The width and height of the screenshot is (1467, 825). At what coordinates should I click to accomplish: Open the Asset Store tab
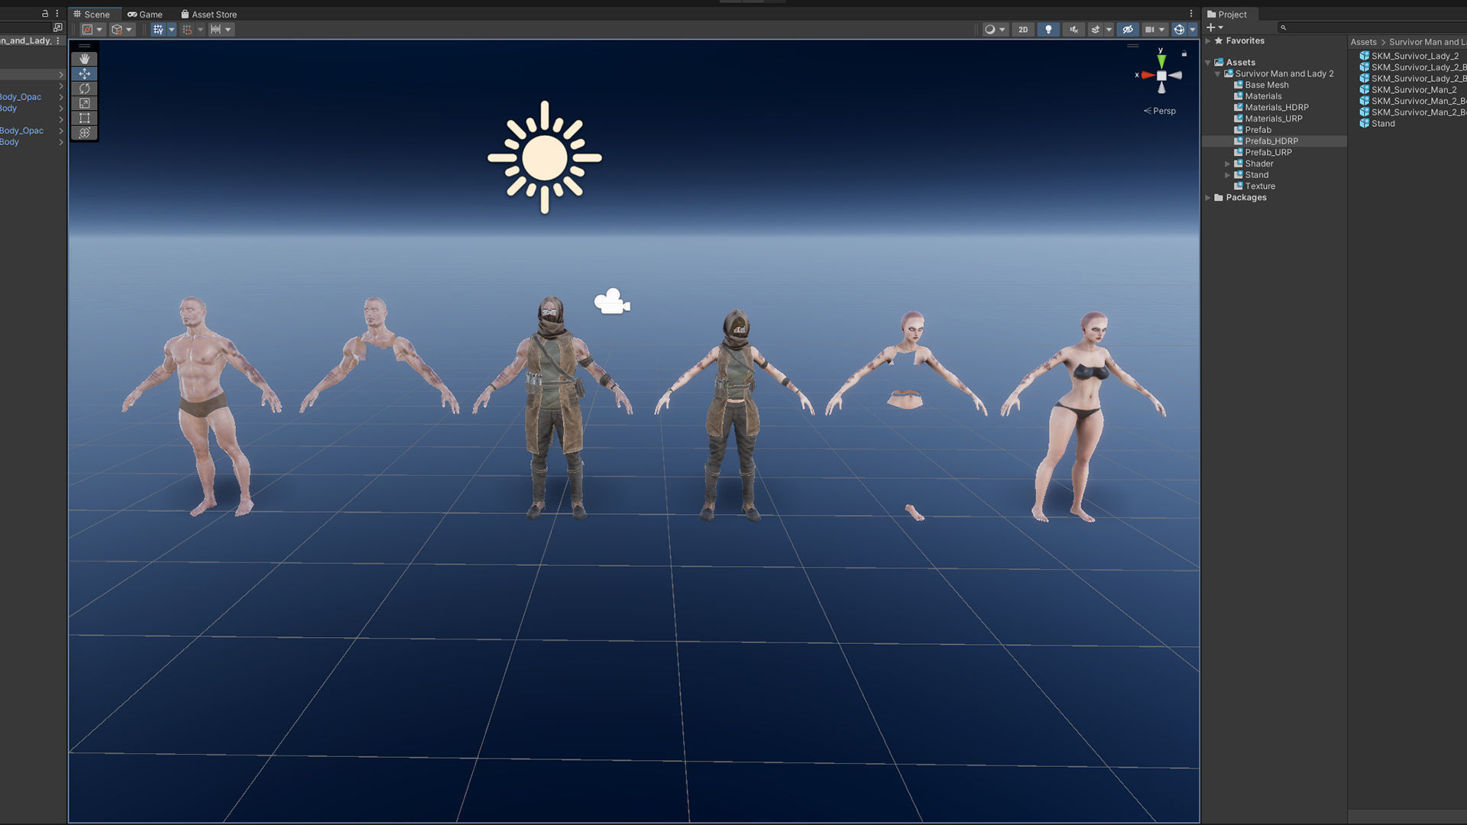pos(209,14)
